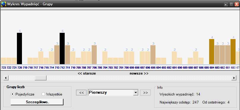Maximize the Wykres Wypadnięć window

click(231, 4)
